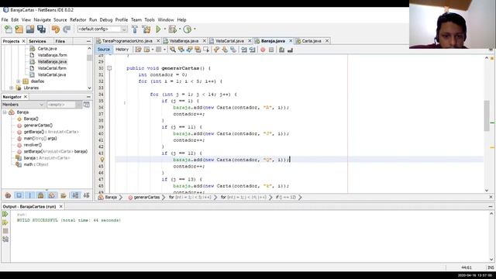Click the Output panel settings icon
This screenshot has height=279, width=496.
pos(5,239)
